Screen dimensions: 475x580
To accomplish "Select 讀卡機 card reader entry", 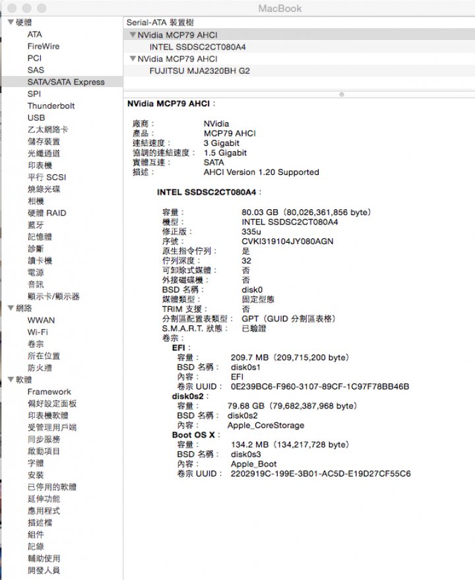I will [x=40, y=261].
